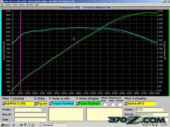Click the Run ID field showing 09Z34STOCK
The width and height of the screenshot is (170, 127).
152,114
